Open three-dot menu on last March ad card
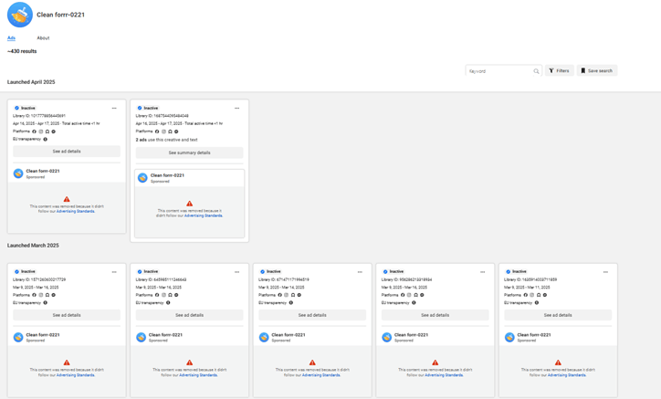 tap(605, 272)
